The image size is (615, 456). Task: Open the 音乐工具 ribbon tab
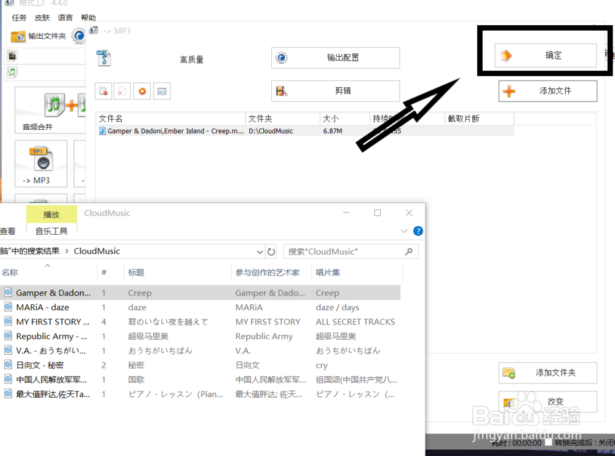click(52, 231)
